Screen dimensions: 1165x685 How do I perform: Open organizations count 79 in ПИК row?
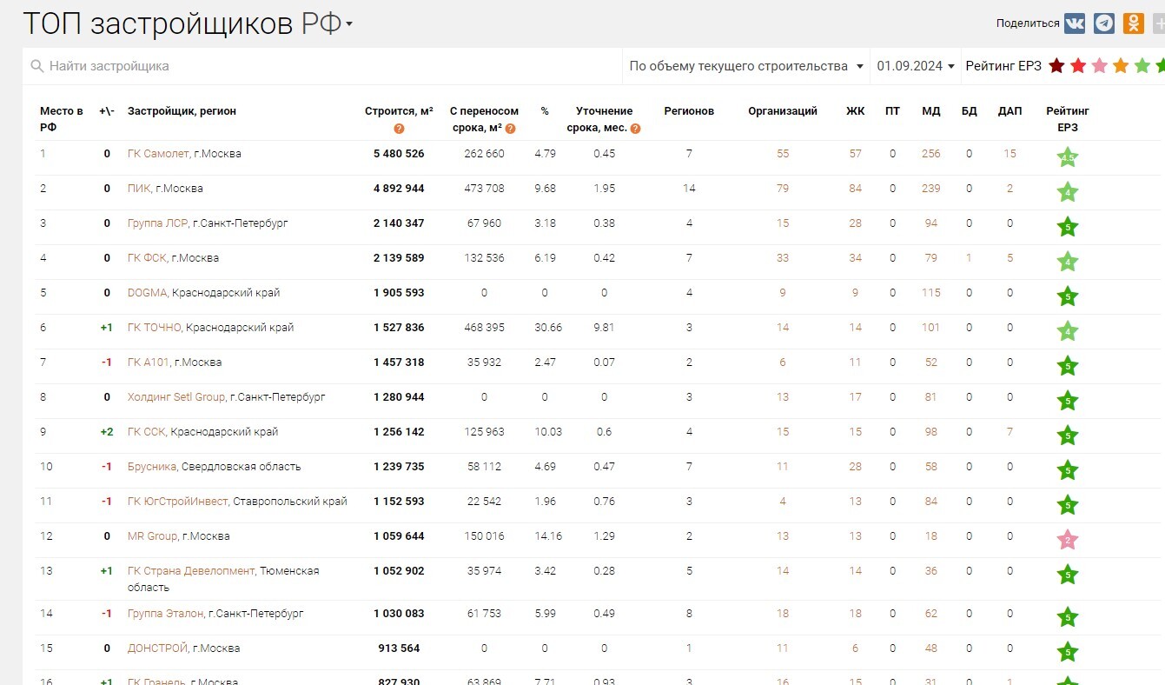(x=783, y=189)
